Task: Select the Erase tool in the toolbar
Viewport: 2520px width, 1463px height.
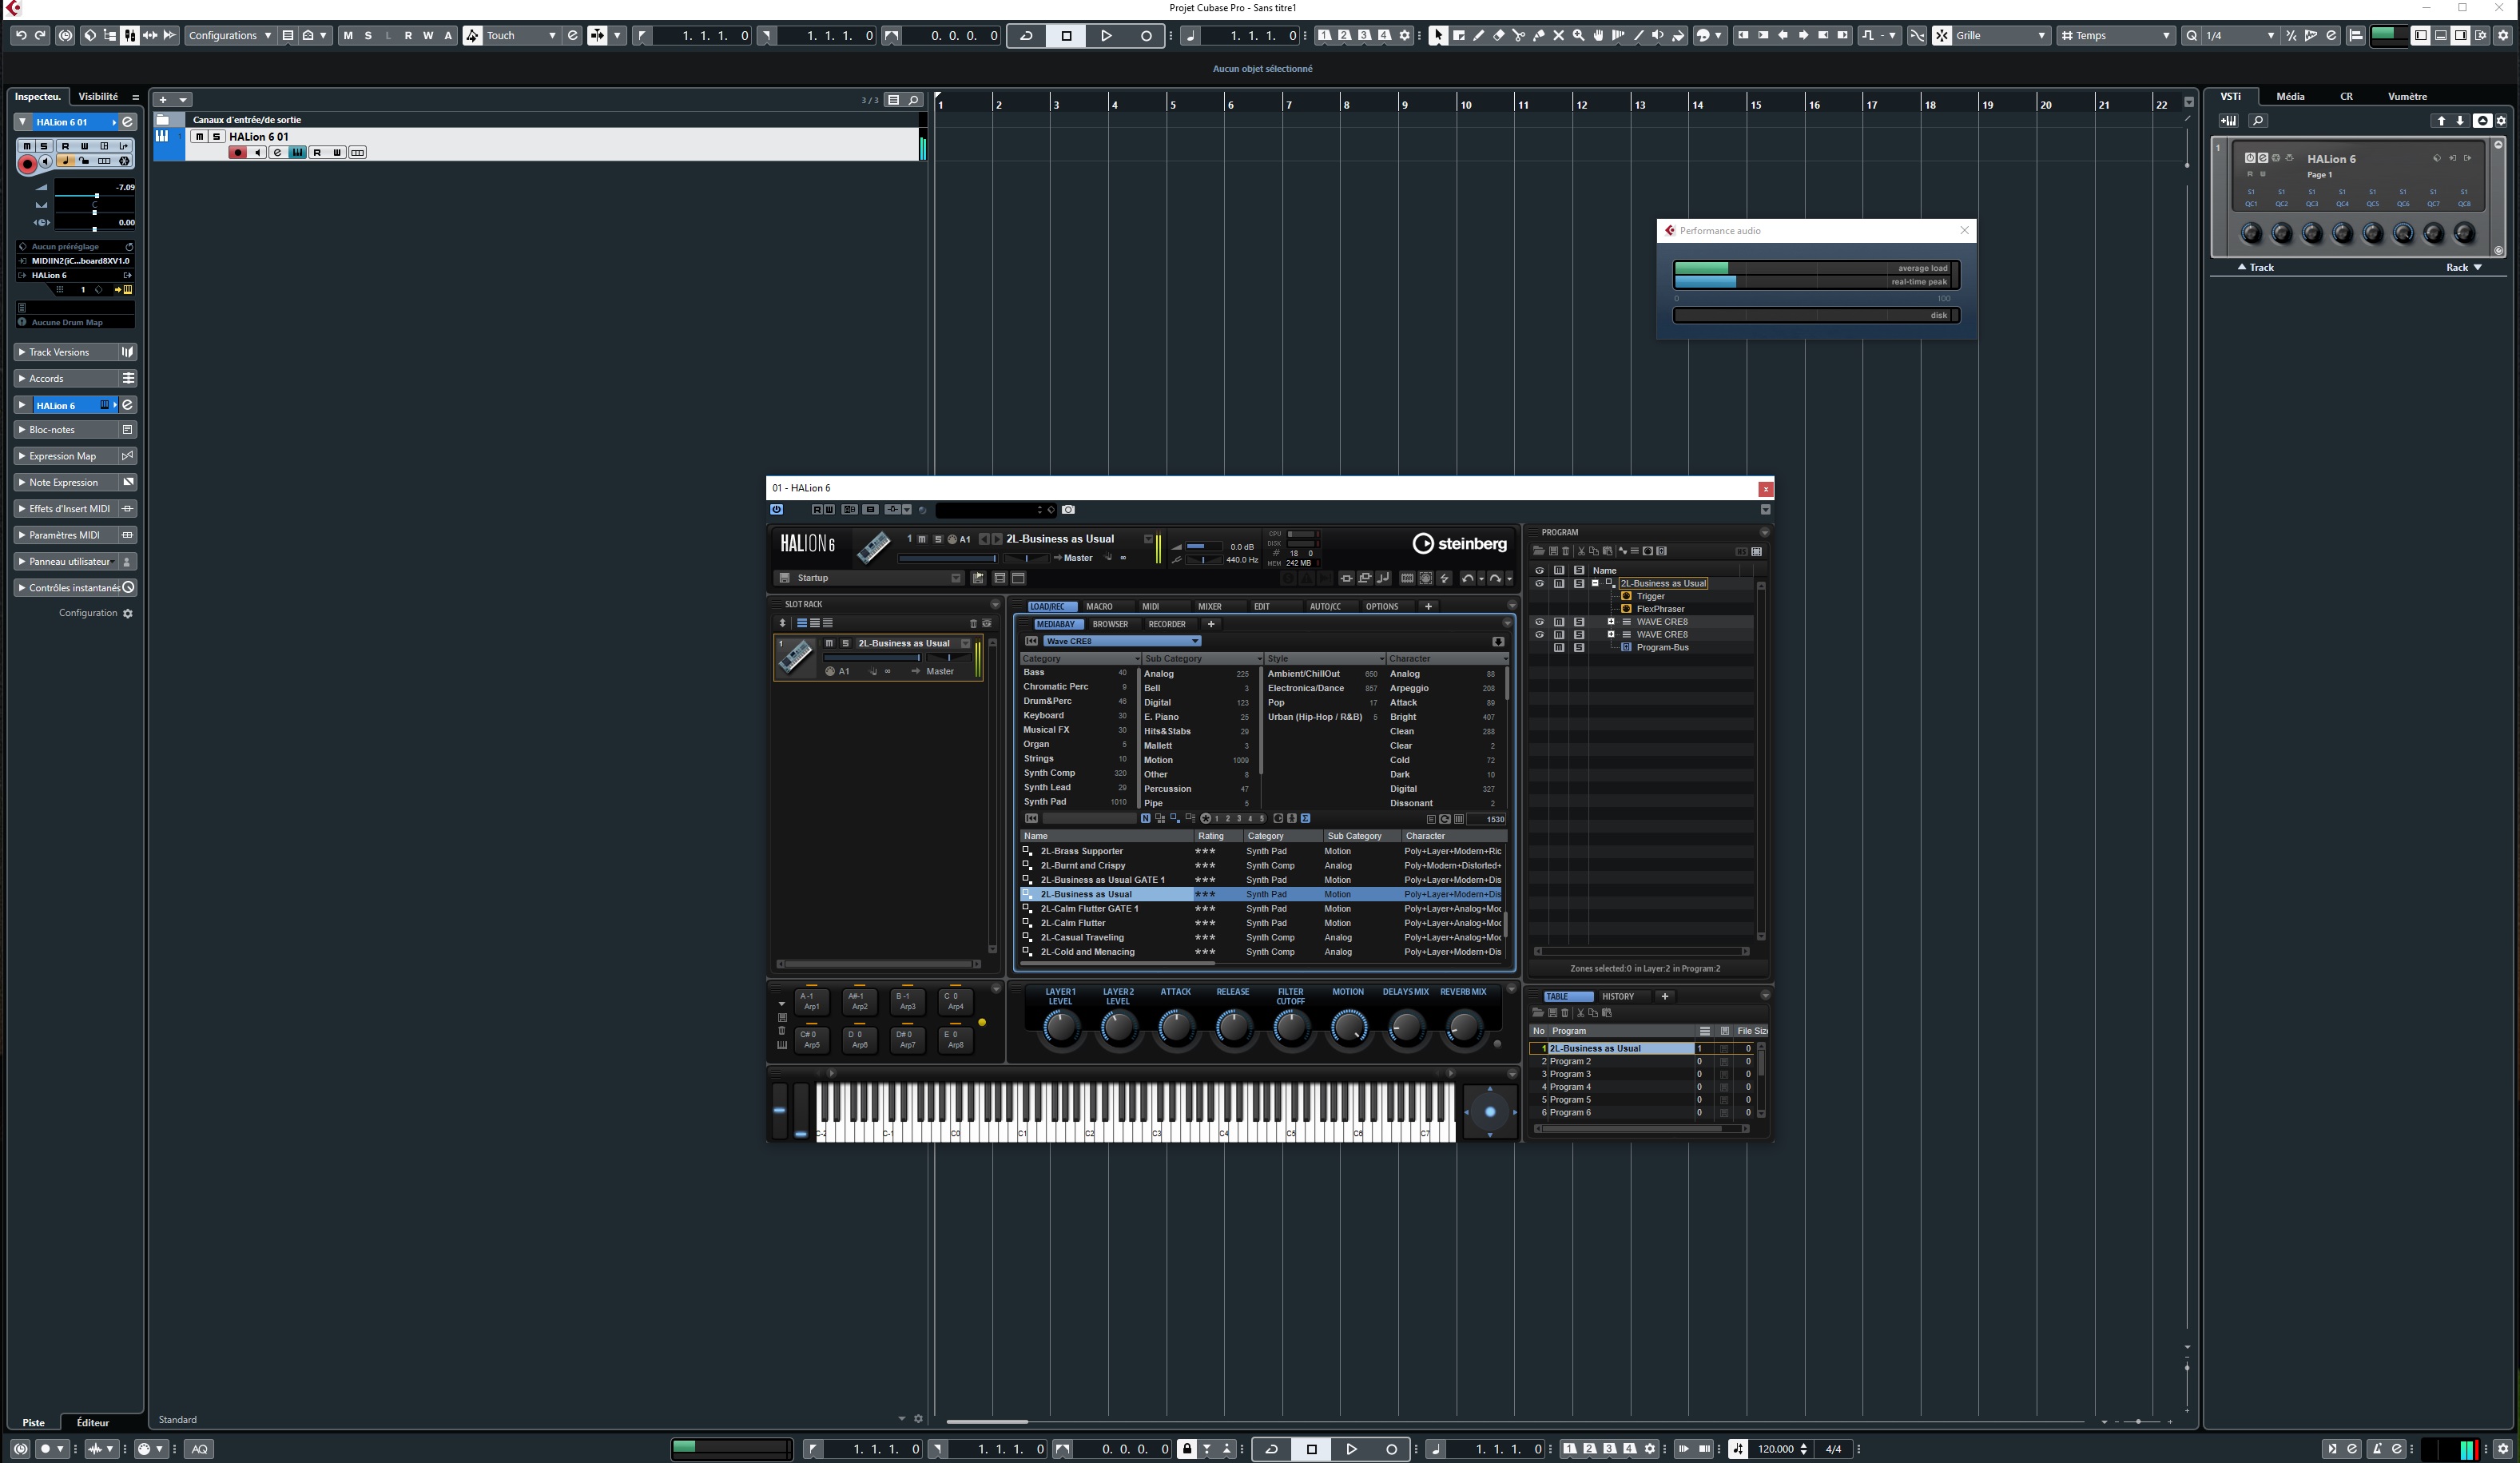Action: pos(1498,35)
